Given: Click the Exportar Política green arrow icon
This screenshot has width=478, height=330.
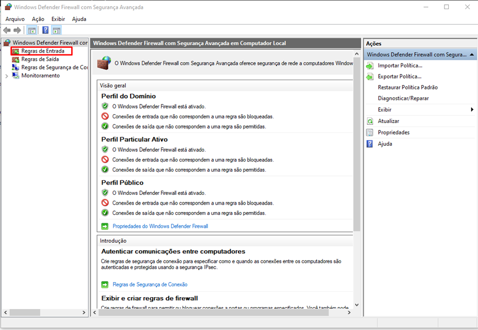Looking at the screenshot, I should [370, 76].
